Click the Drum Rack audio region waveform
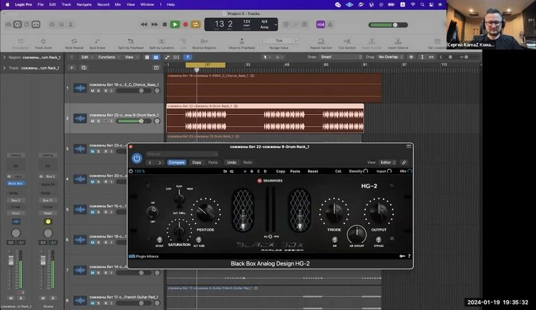Image resolution: width=536 pixels, height=310 pixels. (x=265, y=120)
